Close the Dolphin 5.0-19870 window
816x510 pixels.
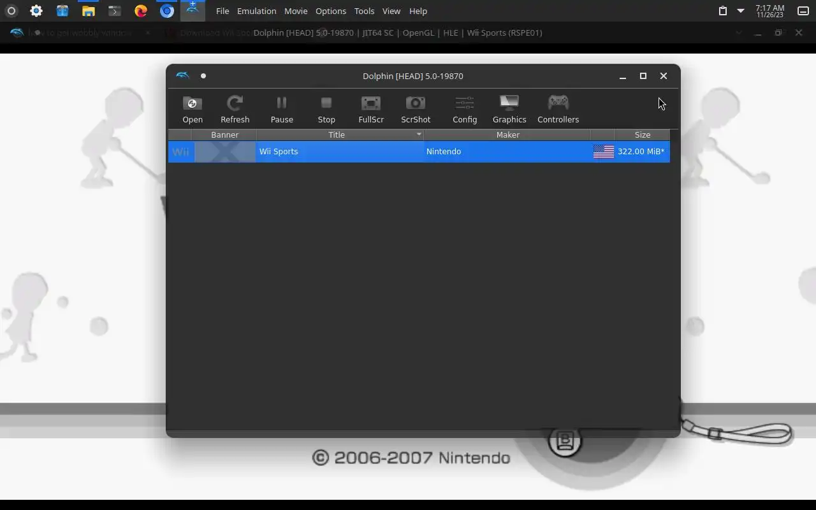(x=664, y=76)
